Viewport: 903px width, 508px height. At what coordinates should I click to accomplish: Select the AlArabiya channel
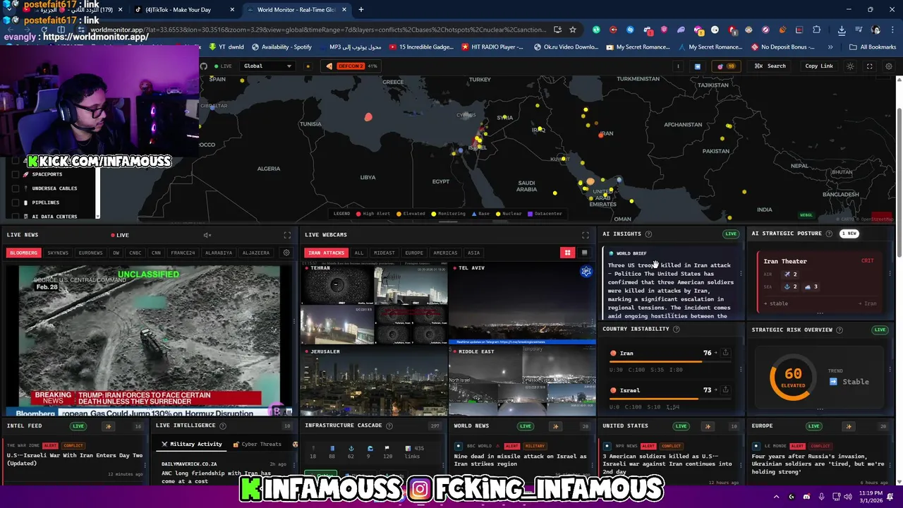tap(218, 253)
